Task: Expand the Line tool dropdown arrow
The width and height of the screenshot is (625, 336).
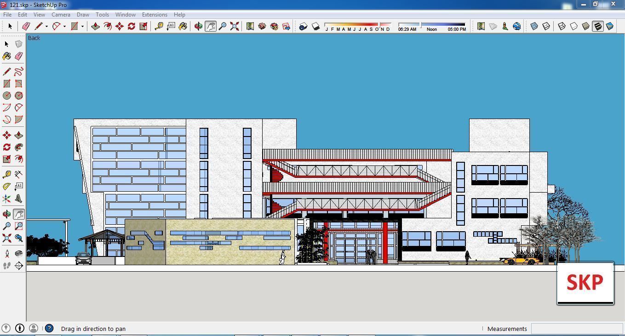Action: pos(46,26)
